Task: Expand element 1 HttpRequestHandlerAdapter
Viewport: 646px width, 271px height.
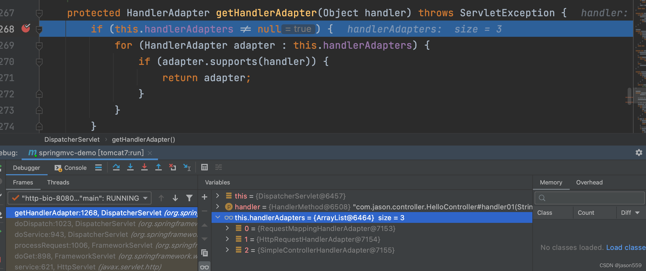Action: tap(227, 239)
